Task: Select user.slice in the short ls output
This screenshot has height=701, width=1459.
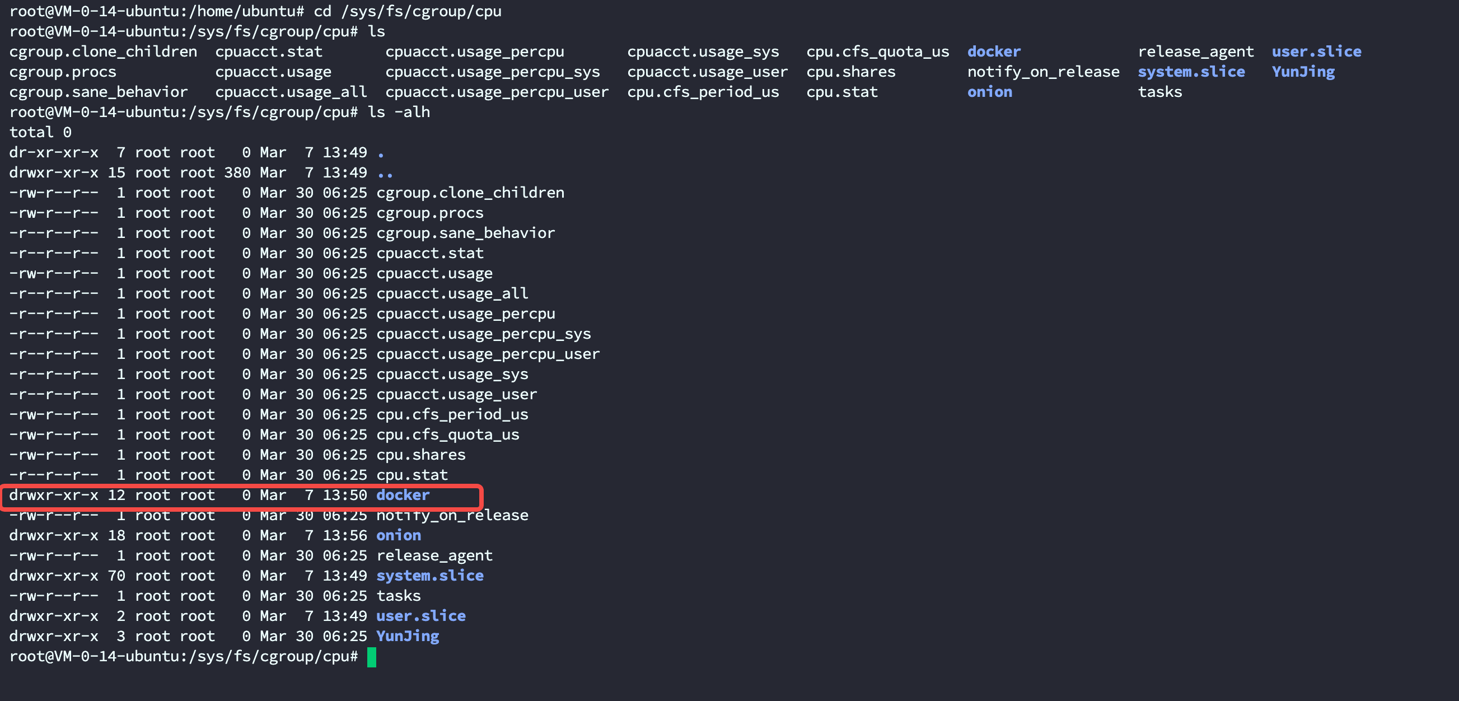Action: point(1316,52)
